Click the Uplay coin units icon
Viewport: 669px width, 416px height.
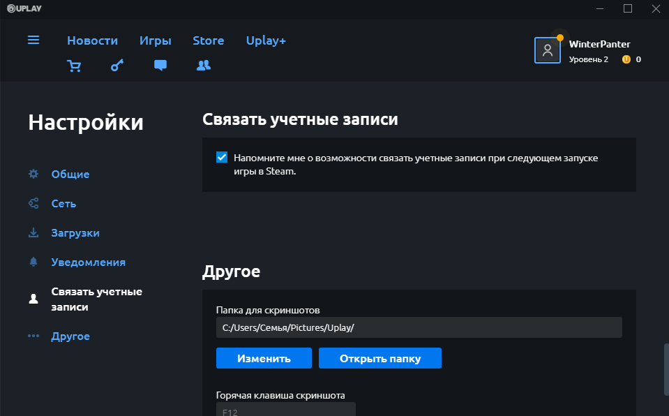[626, 59]
